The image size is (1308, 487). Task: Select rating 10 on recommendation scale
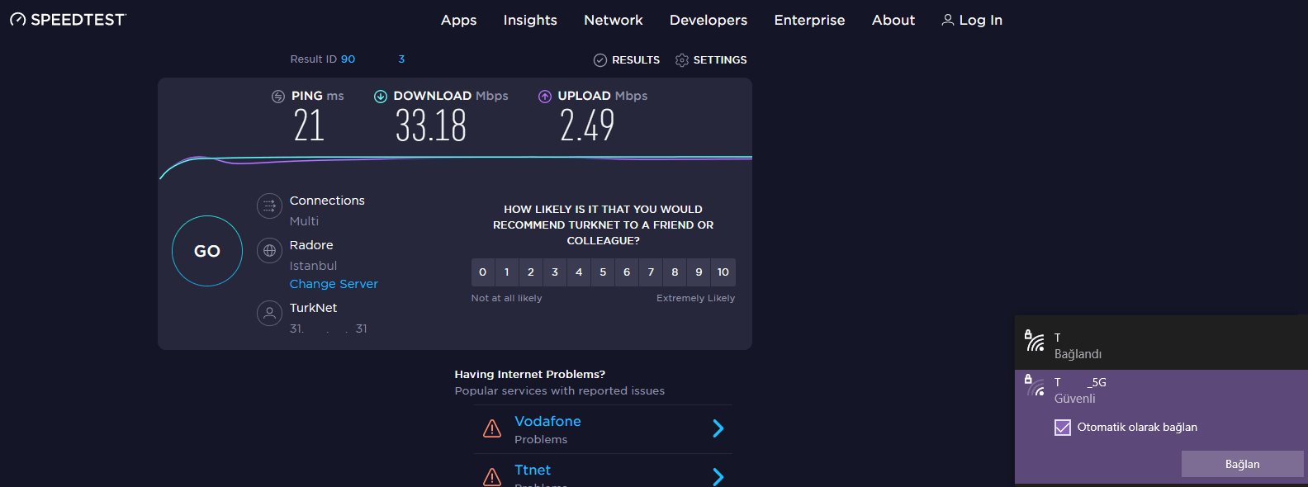click(723, 272)
